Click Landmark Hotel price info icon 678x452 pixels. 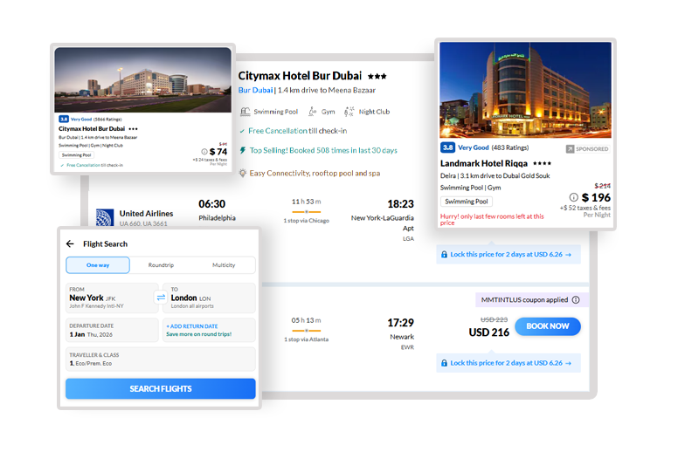click(574, 197)
